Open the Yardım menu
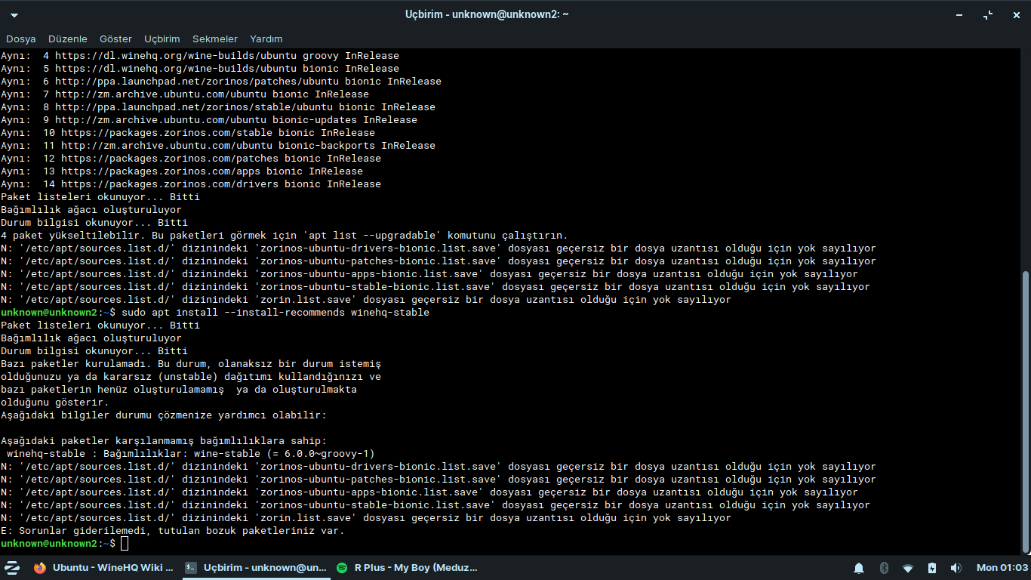Image resolution: width=1031 pixels, height=580 pixels. click(x=266, y=39)
